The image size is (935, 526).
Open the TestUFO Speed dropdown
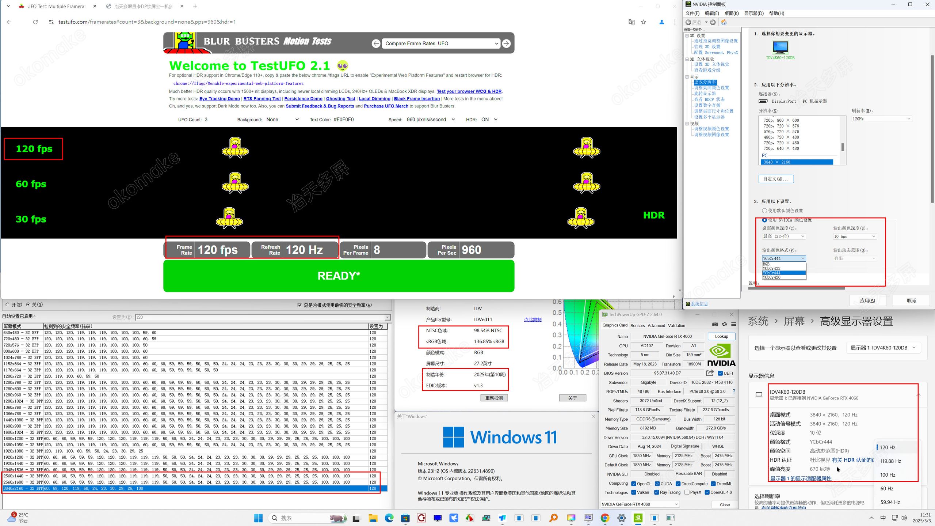431,120
